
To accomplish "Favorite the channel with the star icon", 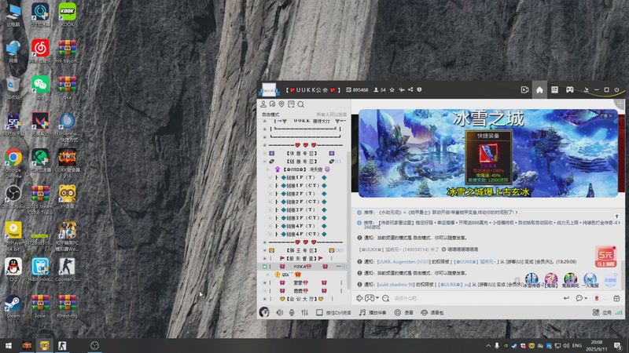I will pos(392,90).
